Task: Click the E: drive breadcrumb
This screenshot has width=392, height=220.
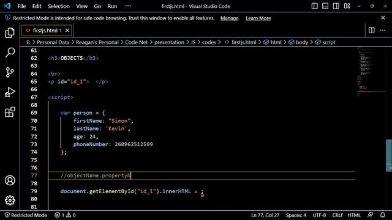Action: coord(28,42)
